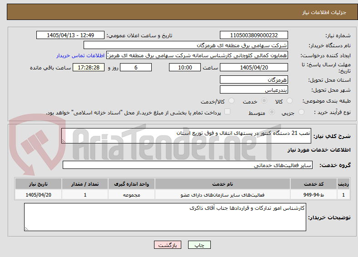Click the طبقه بندی موضوعی label
This screenshot has height=257, width=358.
coord(327,101)
